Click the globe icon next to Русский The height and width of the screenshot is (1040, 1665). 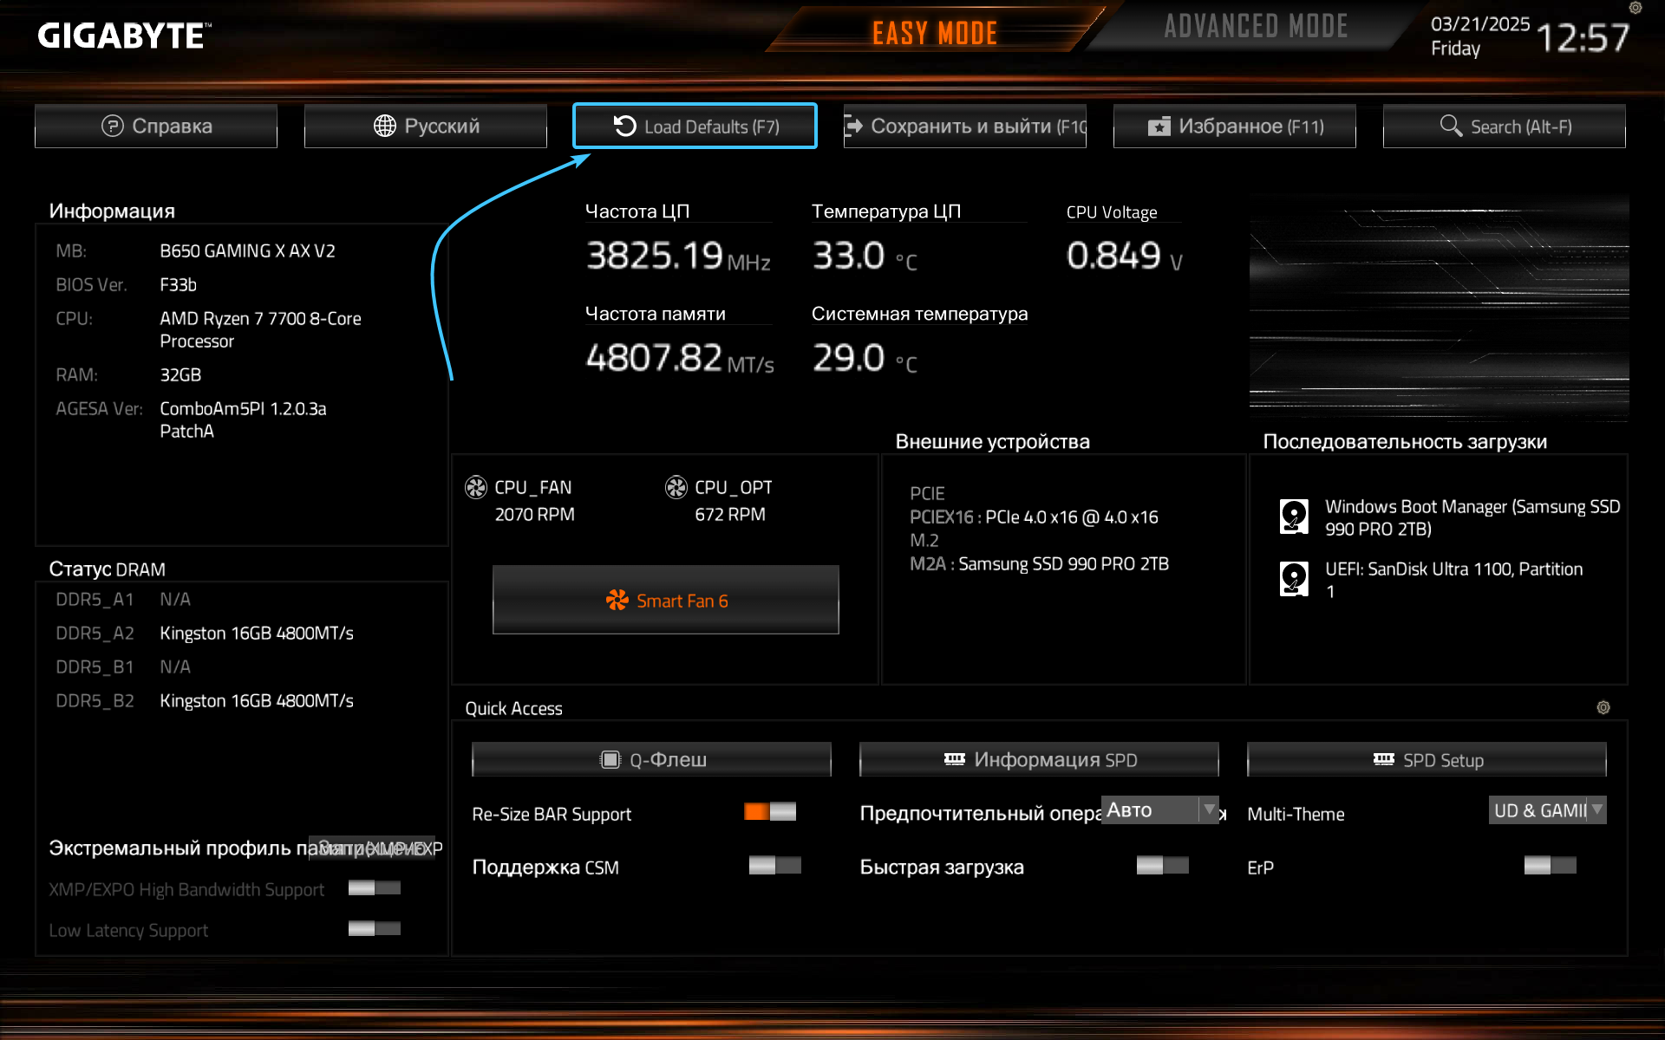tap(385, 127)
